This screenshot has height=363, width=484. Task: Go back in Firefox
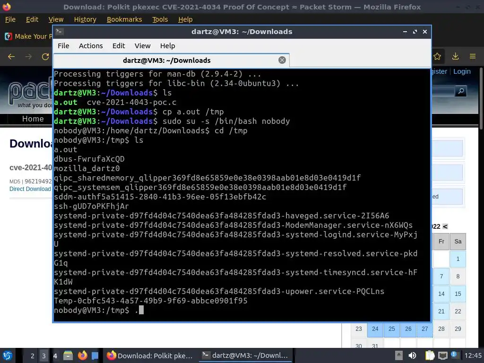pos(11,57)
